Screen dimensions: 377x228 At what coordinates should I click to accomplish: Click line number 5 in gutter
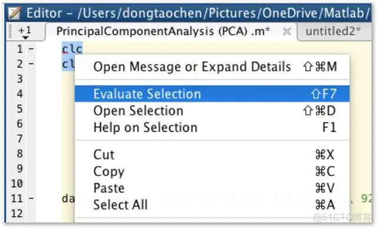click(20, 109)
